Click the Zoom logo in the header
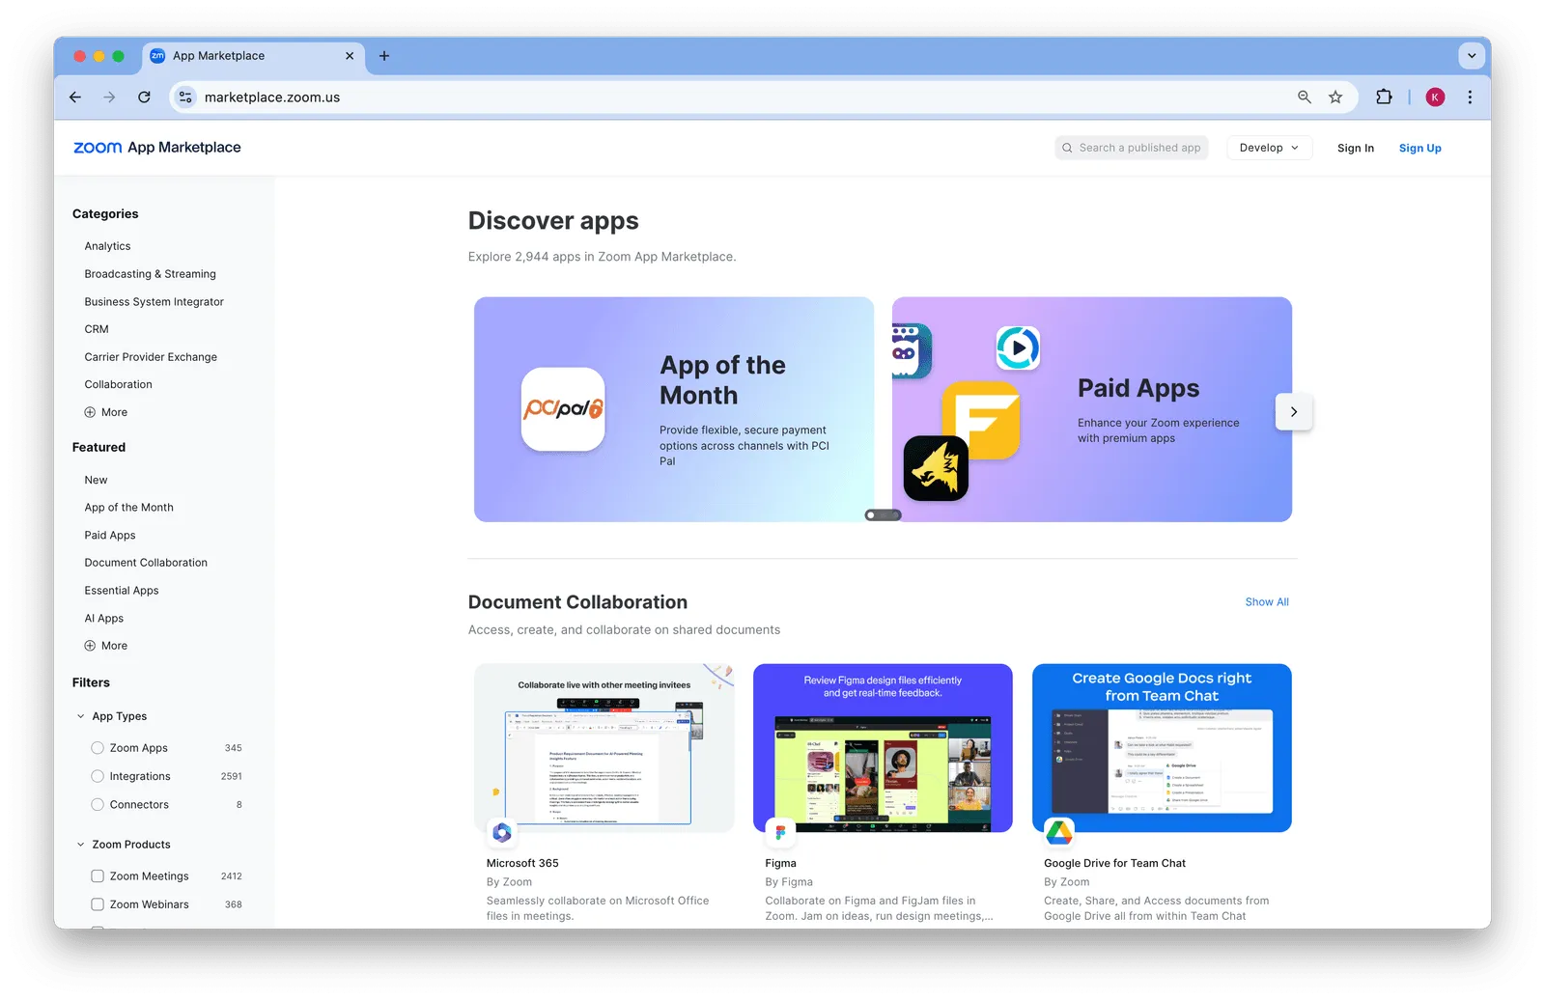Viewport: 1545px width, 1000px height. coord(98,148)
